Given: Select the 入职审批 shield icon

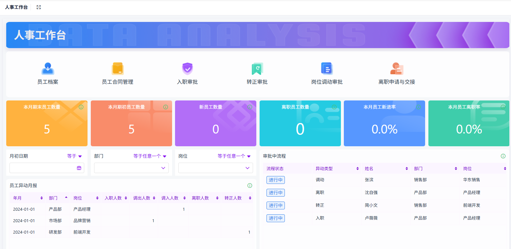Looking at the screenshot, I should click(x=187, y=68).
